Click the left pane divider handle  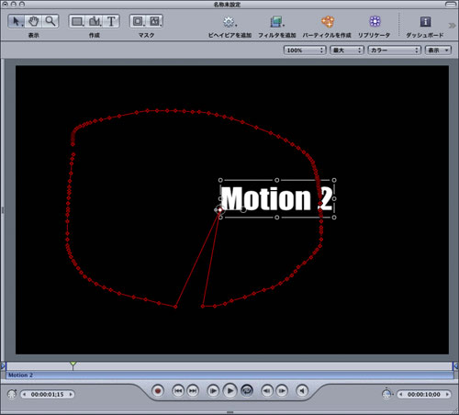3,210
